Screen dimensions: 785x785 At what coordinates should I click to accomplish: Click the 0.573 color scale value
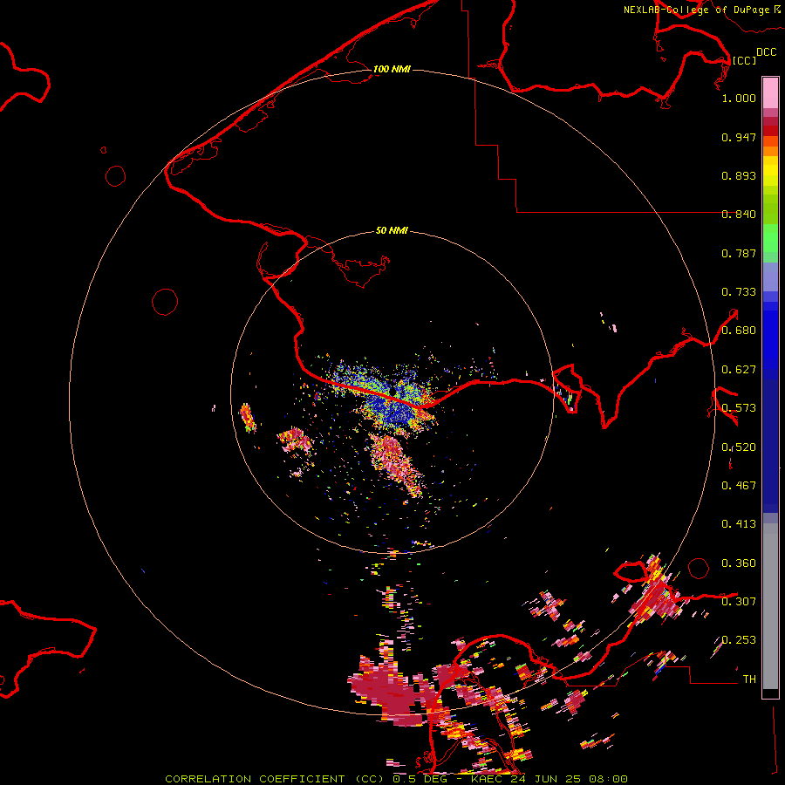pyautogui.click(x=739, y=408)
